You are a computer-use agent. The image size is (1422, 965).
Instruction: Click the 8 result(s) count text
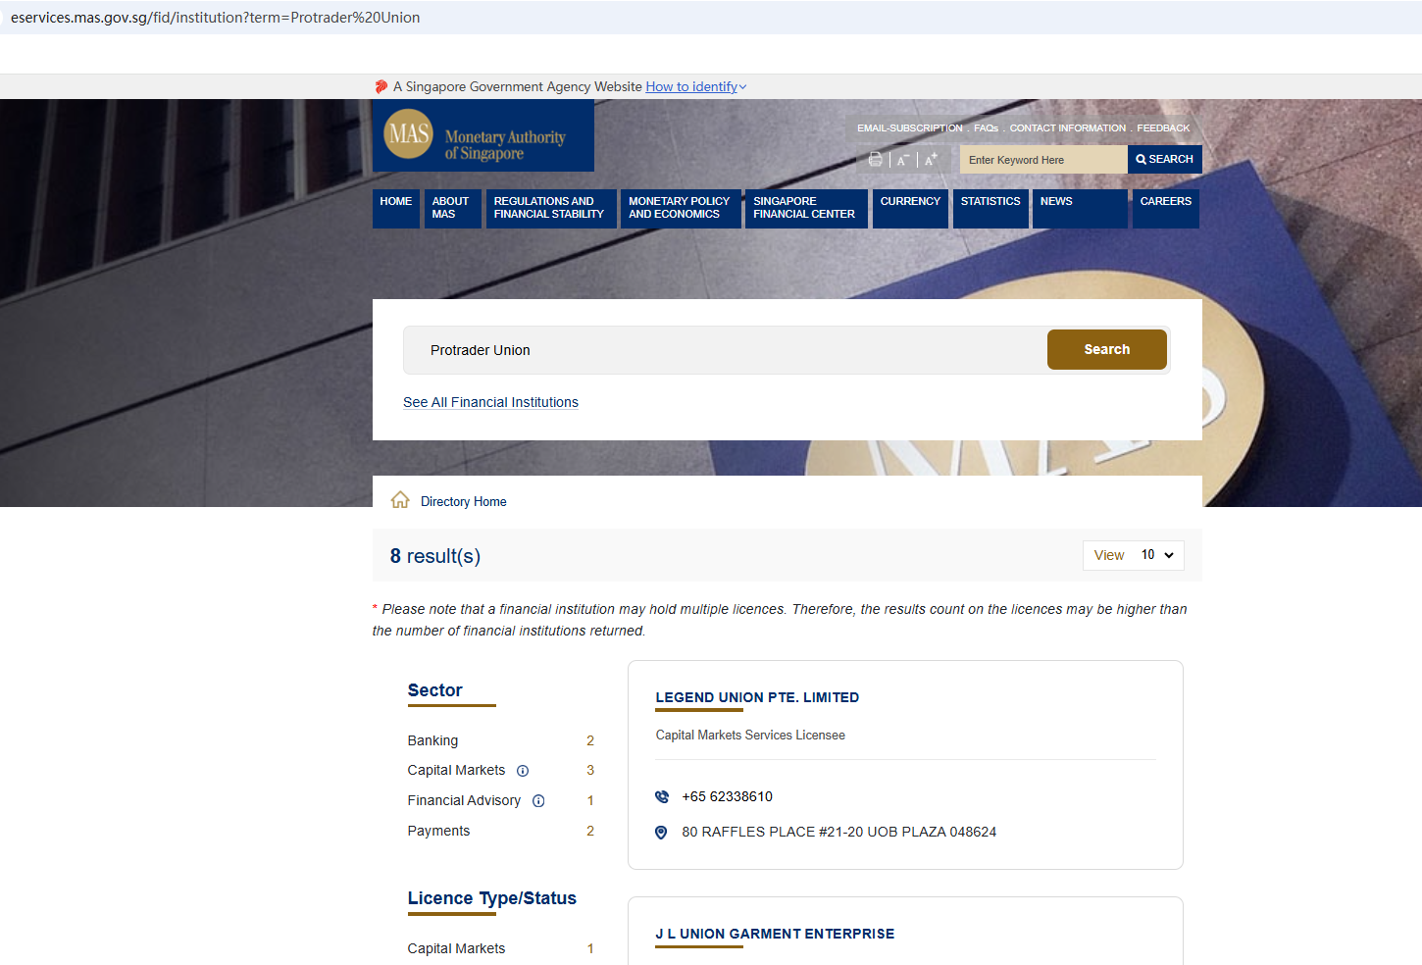click(x=435, y=556)
